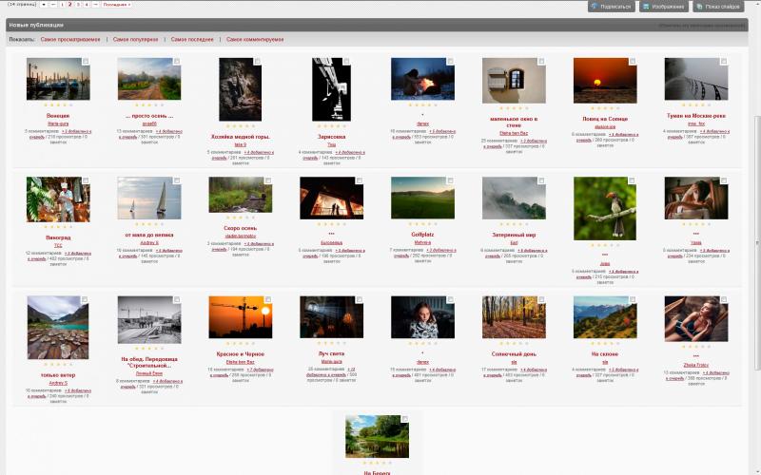Open the Хозяйка медной горы title link
Viewport: 761px width, 475px height.
tap(241, 137)
